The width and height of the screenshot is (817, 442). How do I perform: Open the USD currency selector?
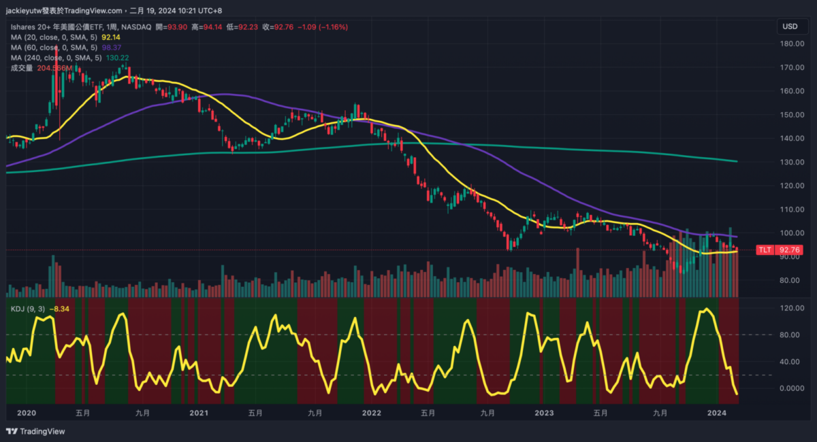790,27
